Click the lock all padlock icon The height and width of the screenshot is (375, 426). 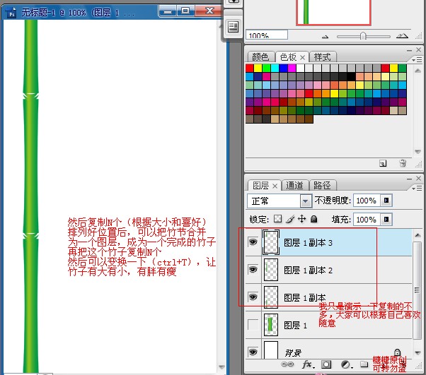313,219
